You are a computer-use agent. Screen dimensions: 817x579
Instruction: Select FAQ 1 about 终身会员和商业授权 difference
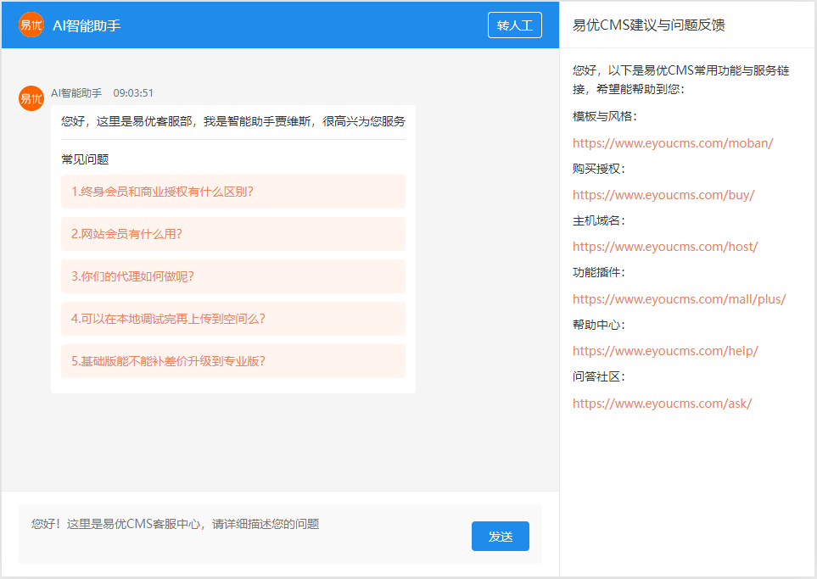(233, 192)
